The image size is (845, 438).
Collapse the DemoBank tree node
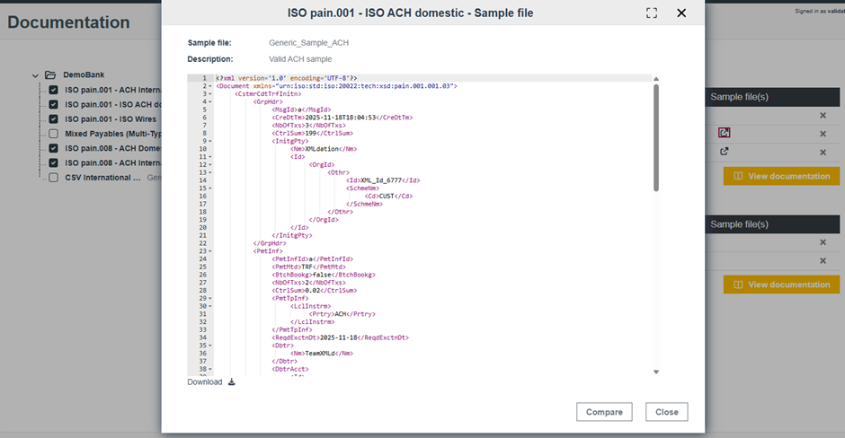click(36, 75)
